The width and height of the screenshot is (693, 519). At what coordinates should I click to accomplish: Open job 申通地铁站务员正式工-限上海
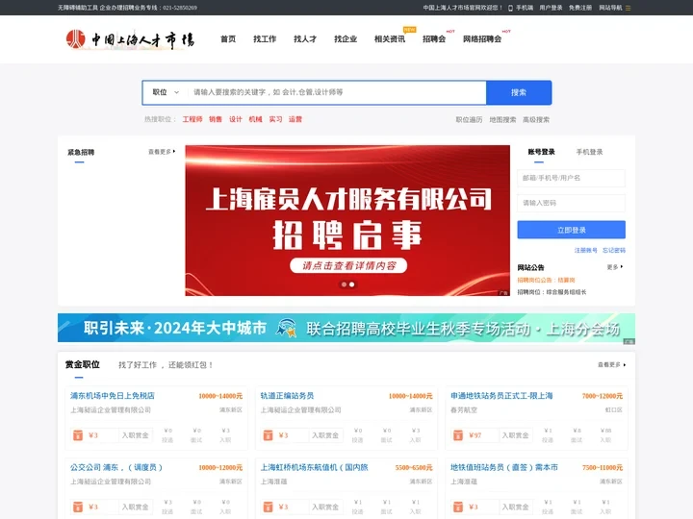point(501,396)
